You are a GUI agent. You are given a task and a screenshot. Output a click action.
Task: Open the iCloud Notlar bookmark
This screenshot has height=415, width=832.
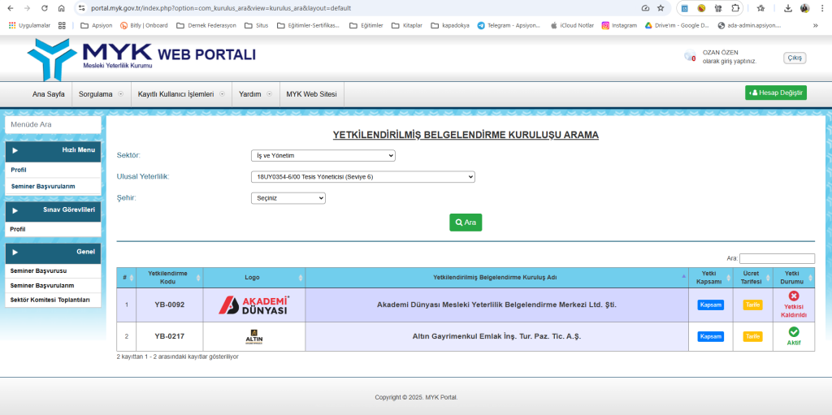pyautogui.click(x=572, y=25)
